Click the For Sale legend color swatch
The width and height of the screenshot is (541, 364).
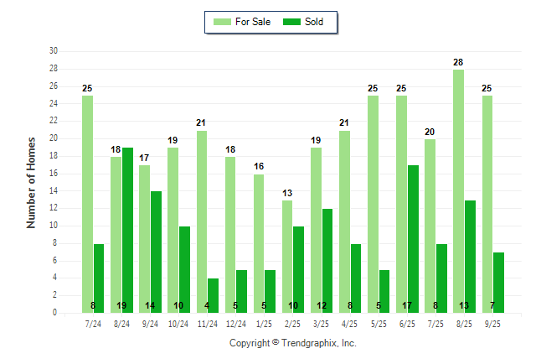[x=222, y=22]
